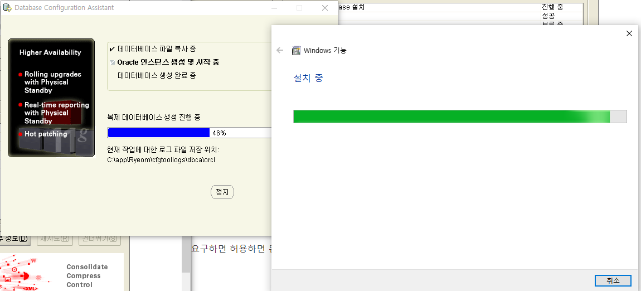Click the 건너뛰기(S) button in installer window
Image resolution: width=641 pixels, height=291 pixels.
(x=100, y=239)
